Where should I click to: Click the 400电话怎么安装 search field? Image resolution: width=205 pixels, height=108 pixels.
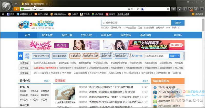(x=157, y=56)
